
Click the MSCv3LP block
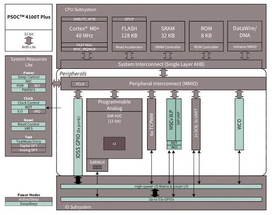pos(171,120)
